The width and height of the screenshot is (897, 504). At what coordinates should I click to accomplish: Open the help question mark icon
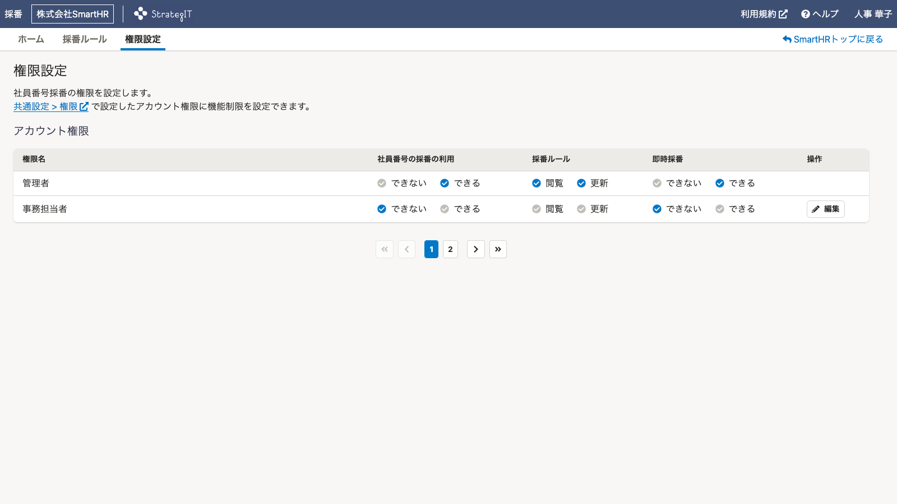pyautogui.click(x=805, y=14)
